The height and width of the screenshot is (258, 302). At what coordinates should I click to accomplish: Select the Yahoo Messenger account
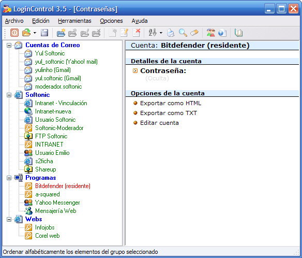(x=57, y=203)
